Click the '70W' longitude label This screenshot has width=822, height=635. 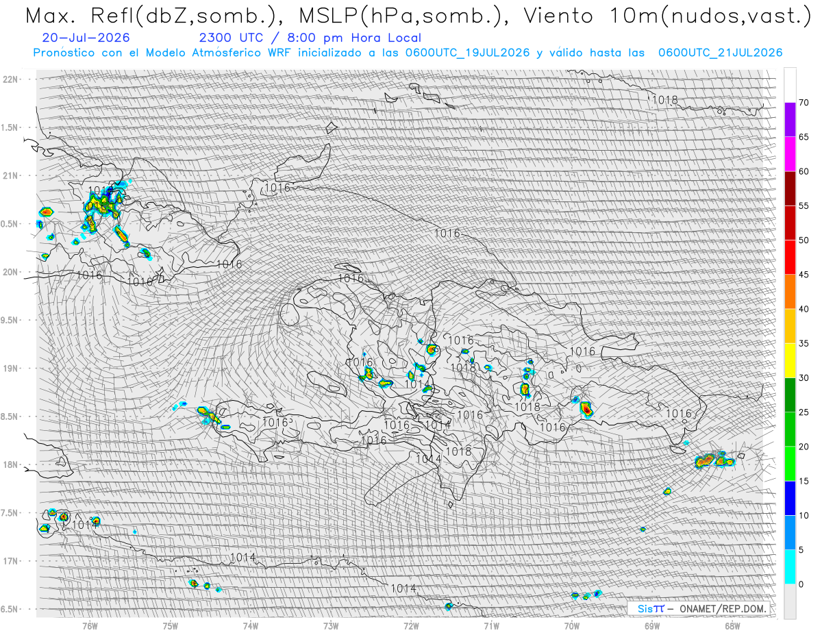(x=571, y=625)
